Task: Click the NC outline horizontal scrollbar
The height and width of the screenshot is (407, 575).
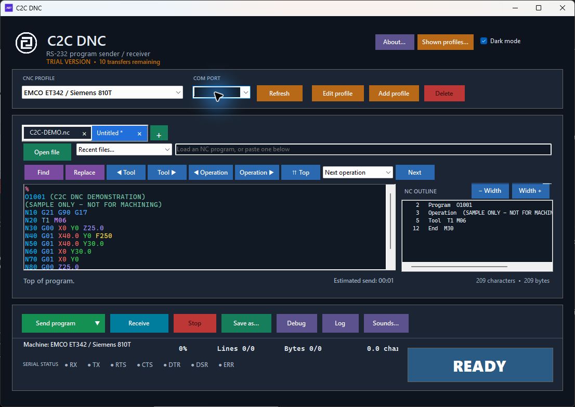Action: click(x=459, y=267)
